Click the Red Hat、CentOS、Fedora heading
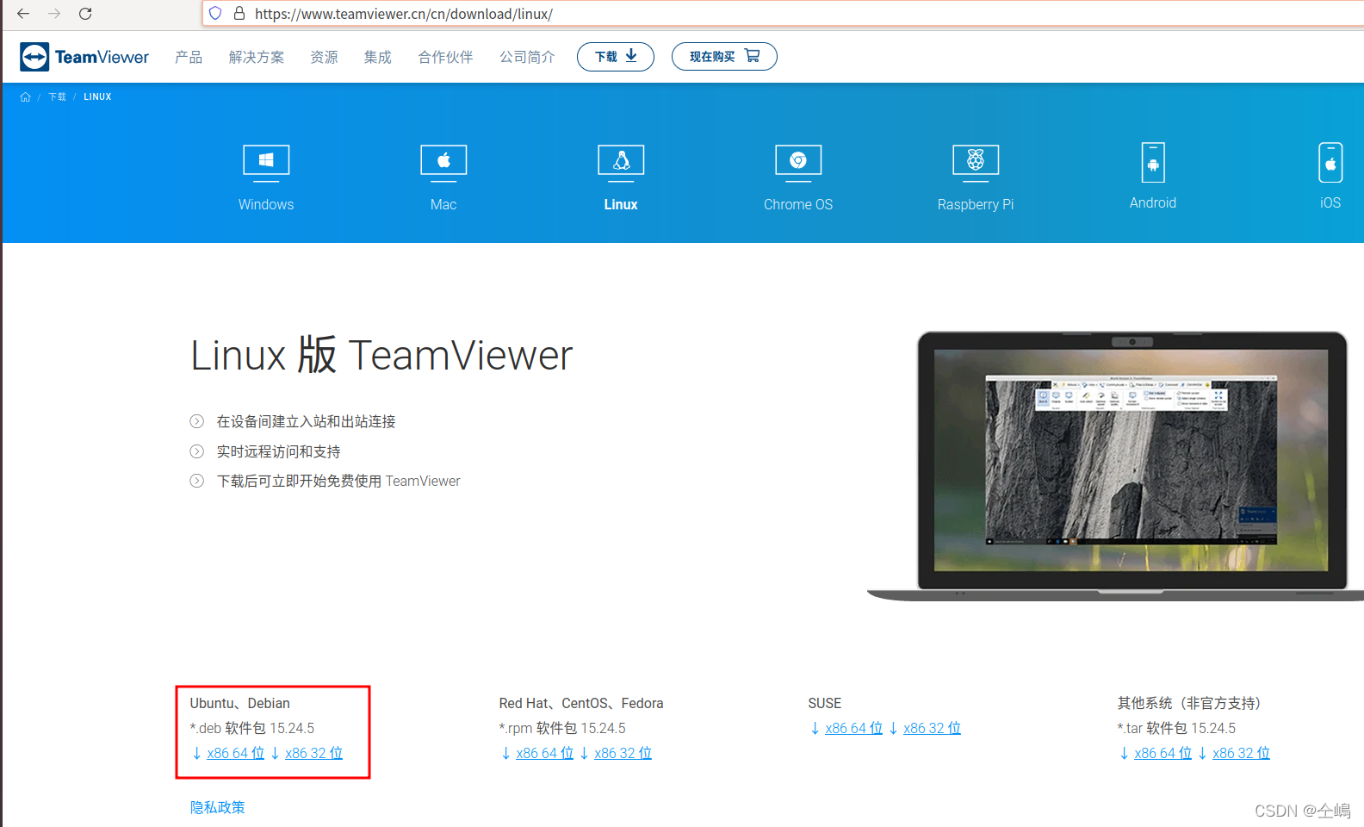 click(581, 703)
